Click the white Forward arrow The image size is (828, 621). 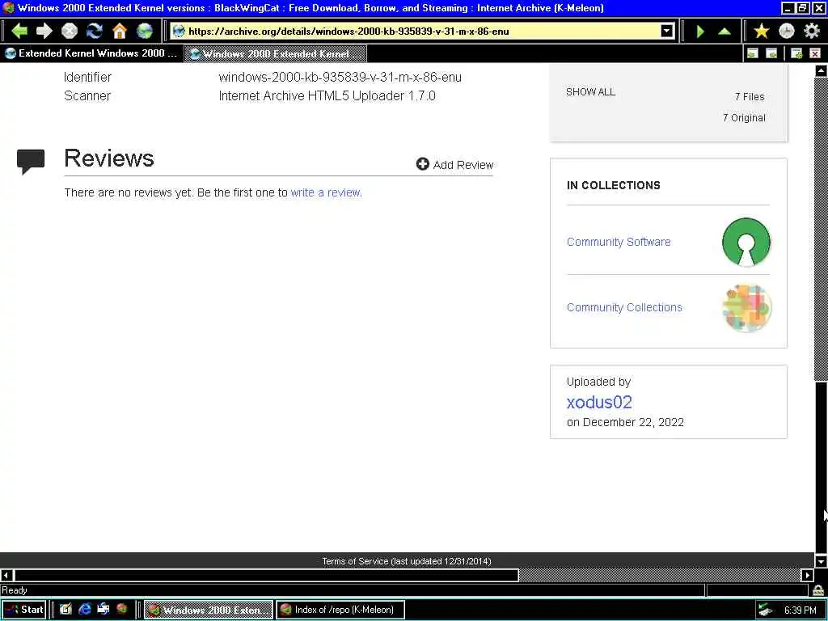pos(44,32)
